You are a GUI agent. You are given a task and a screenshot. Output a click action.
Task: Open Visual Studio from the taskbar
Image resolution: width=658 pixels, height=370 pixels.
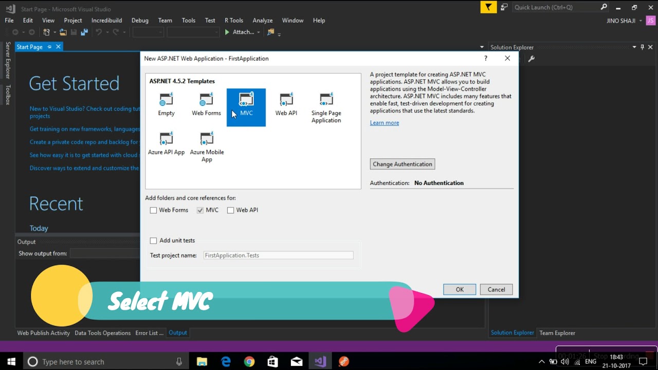pos(320,362)
